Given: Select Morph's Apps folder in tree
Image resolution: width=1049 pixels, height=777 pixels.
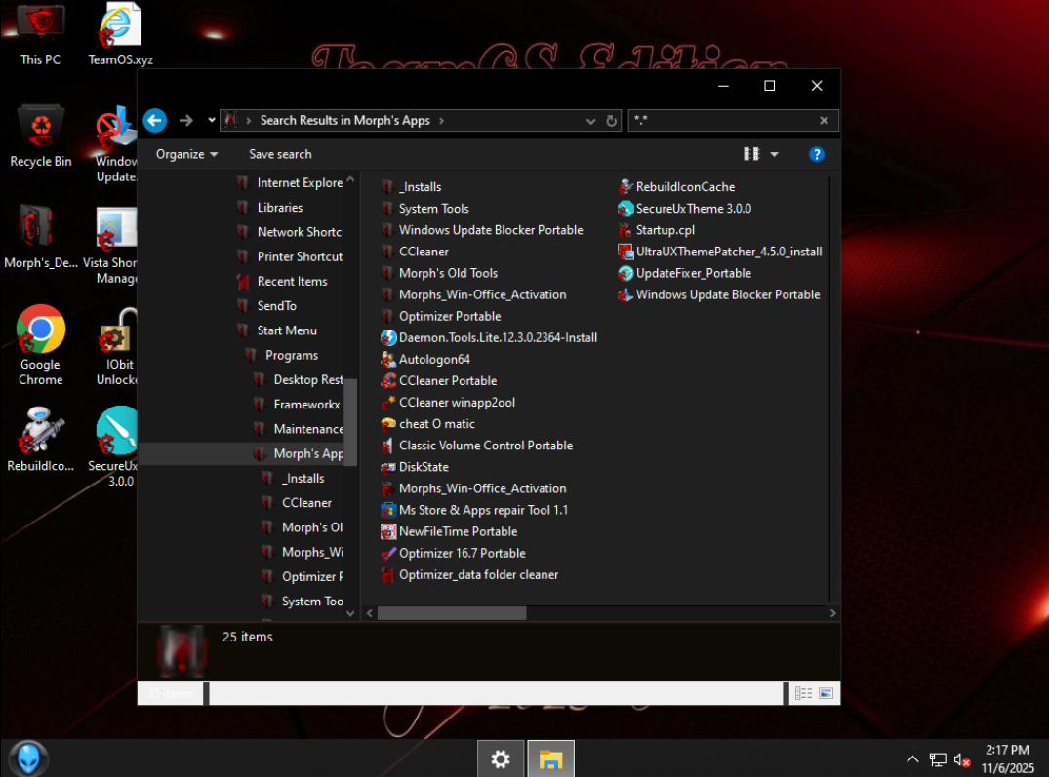Looking at the screenshot, I should [x=307, y=453].
